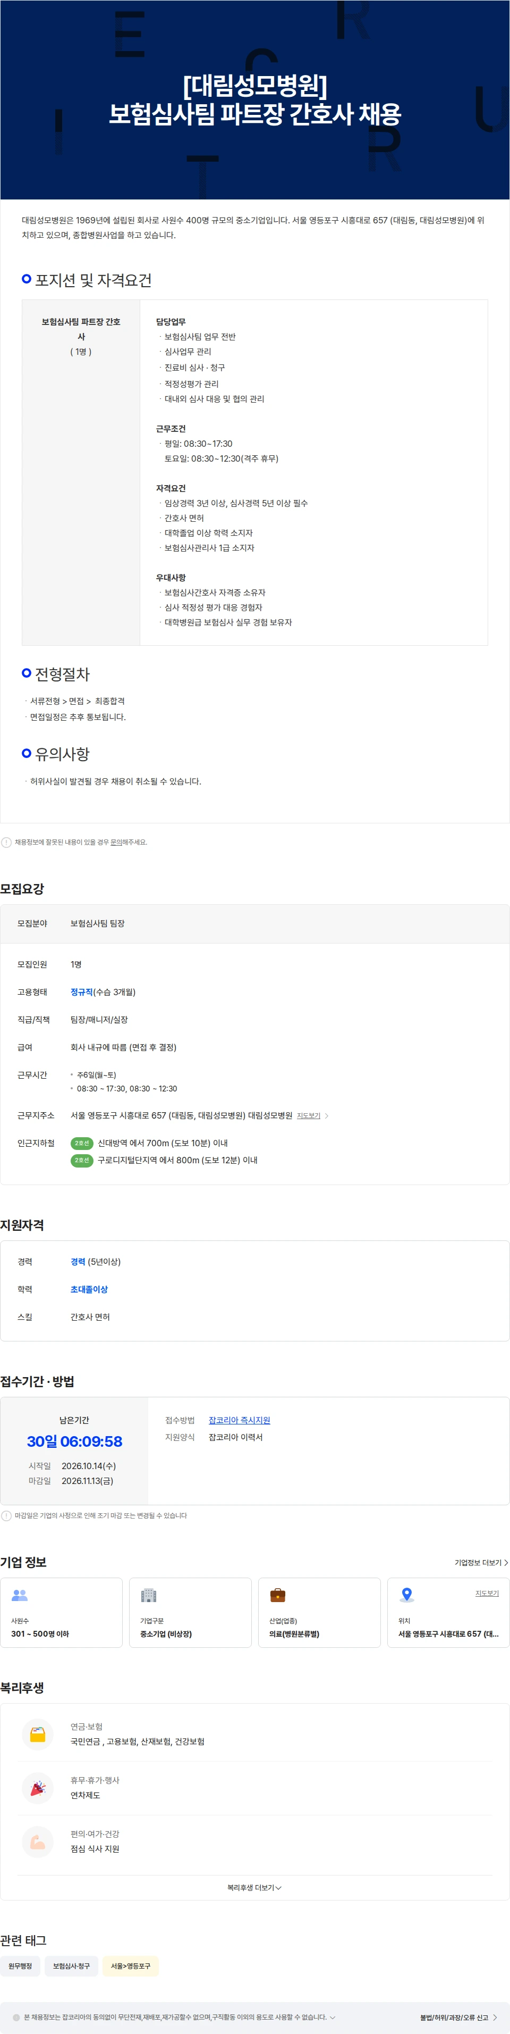This screenshot has height=2034, width=510.
Task: Click the 산업(업종) 의료(병원분류별) card
Action: [x=319, y=1612]
